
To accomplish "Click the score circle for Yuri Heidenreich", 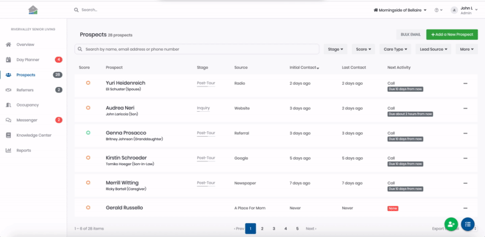I will tap(88, 83).
